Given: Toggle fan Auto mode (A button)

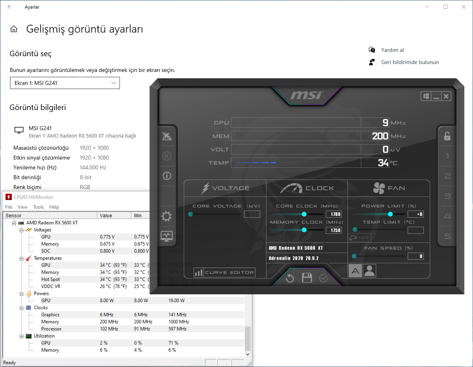Looking at the screenshot, I should (x=355, y=271).
